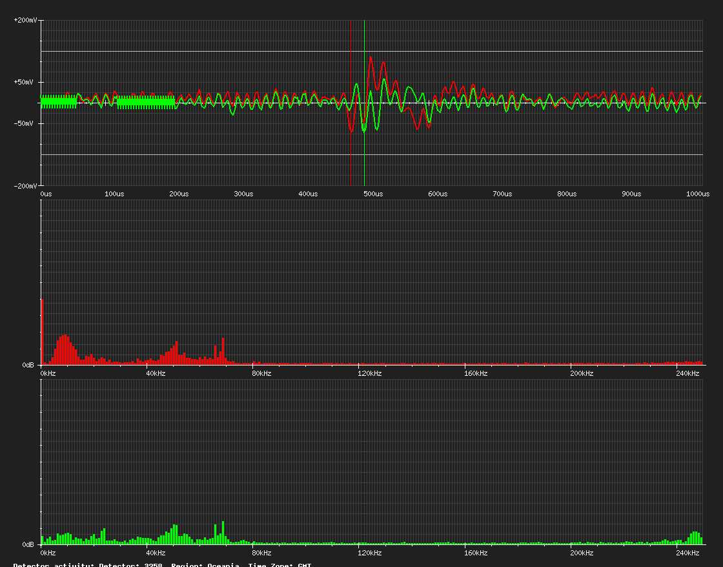Click the solid green block at waveform start
Viewport: 723px width, 567px height.
59,102
